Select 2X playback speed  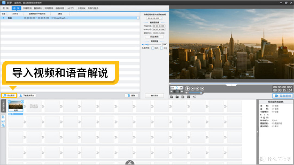180,88
